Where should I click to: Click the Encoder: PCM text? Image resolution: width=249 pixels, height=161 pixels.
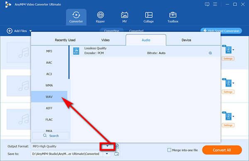[x=94, y=53]
